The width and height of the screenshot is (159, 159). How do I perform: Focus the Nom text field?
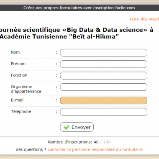(x=103, y=53)
